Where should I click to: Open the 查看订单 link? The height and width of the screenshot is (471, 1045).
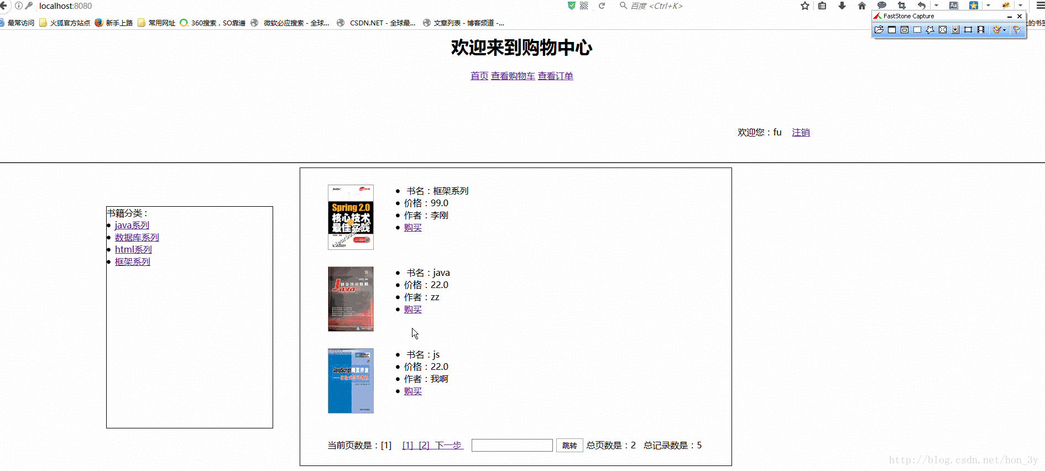coord(556,76)
